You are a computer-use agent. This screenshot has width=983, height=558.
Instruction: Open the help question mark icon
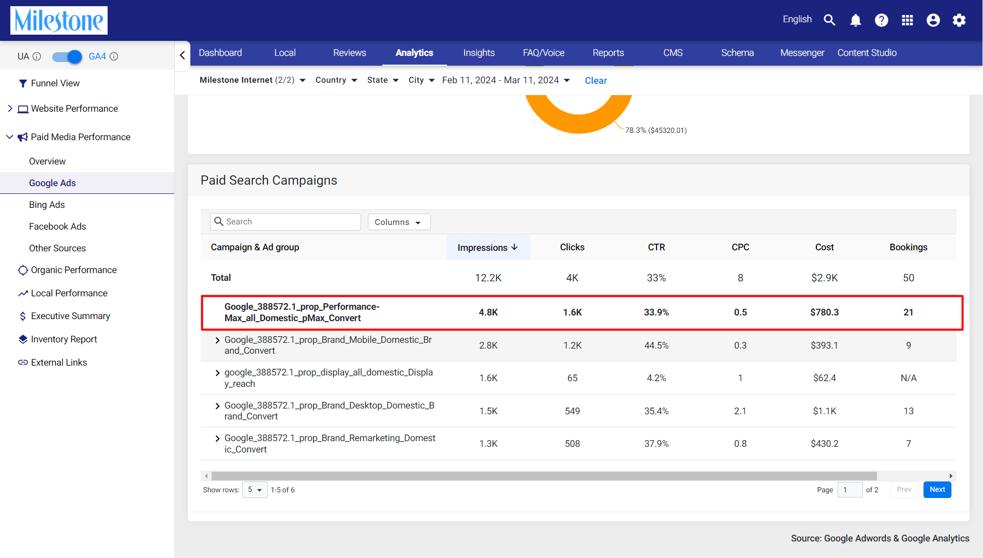coord(882,20)
